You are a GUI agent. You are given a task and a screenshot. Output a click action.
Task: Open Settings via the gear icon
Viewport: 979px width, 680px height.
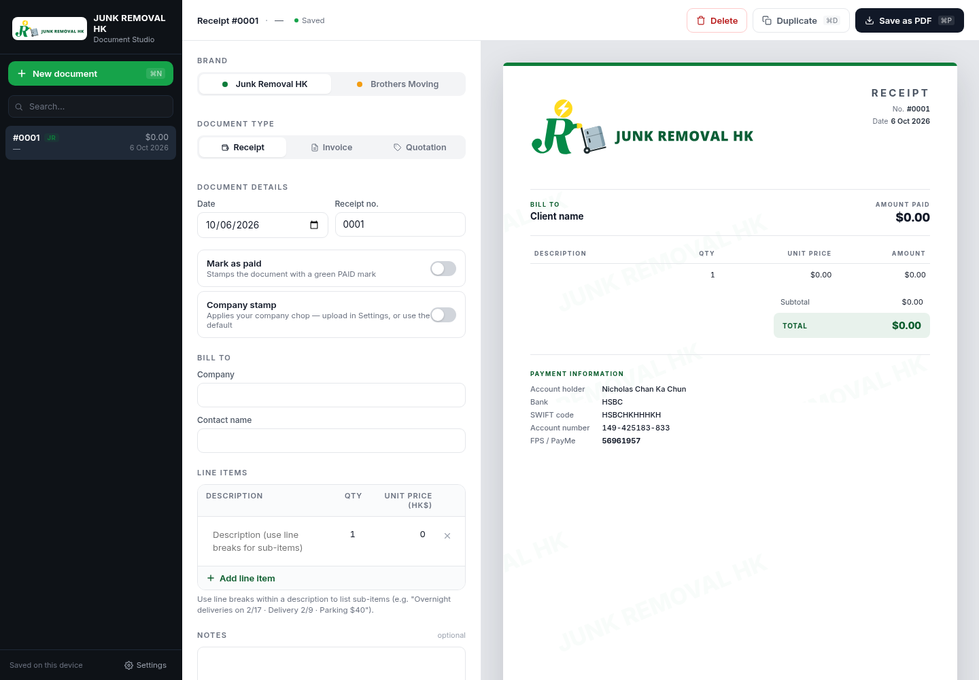click(128, 665)
